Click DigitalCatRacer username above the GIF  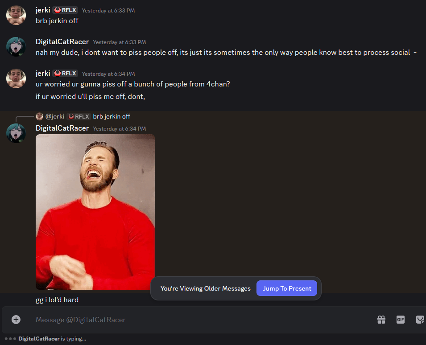click(62, 128)
